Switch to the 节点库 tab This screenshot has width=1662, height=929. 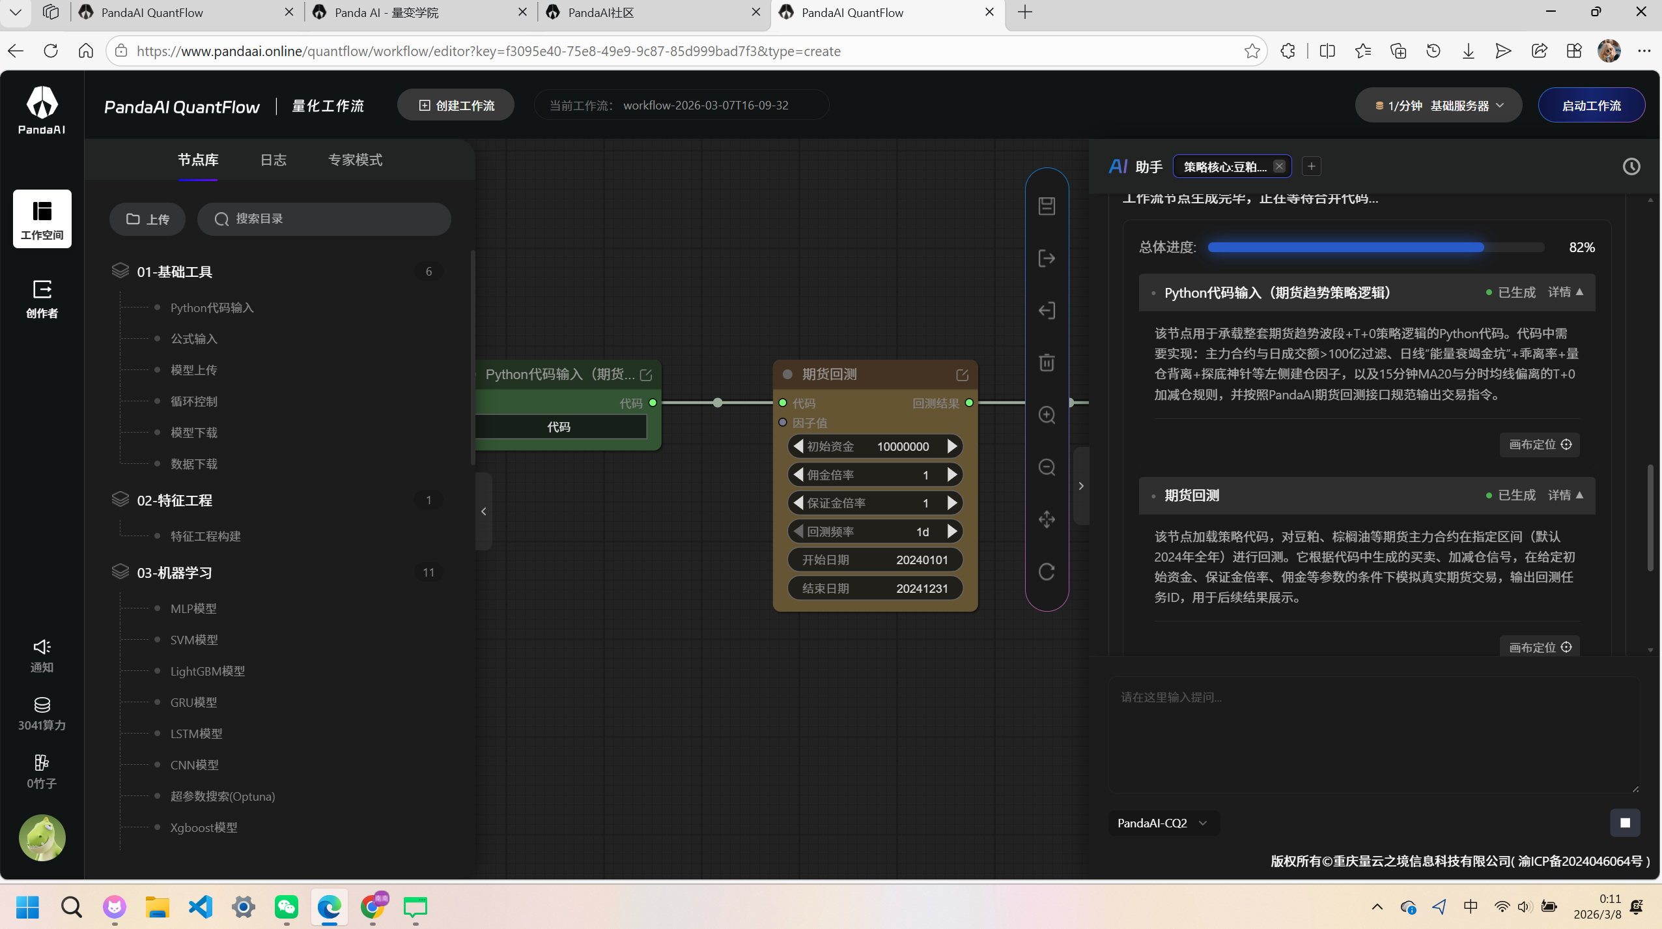[x=198, y=160]
